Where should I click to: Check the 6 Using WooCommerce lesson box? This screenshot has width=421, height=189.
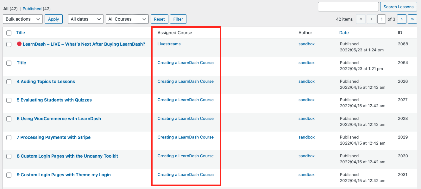[x=9, y=119]
